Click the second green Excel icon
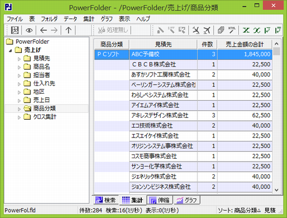 click(257, 30)
